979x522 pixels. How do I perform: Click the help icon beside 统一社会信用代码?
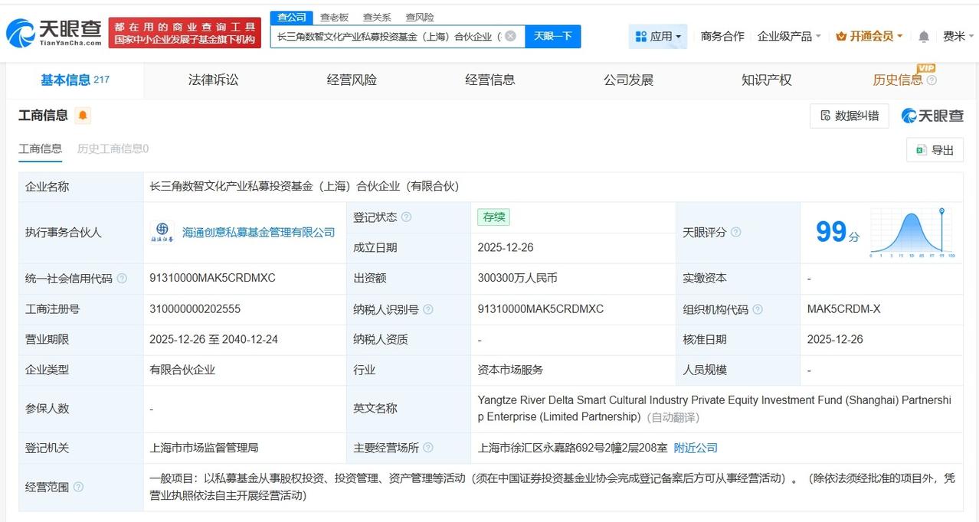pos(124,279)
